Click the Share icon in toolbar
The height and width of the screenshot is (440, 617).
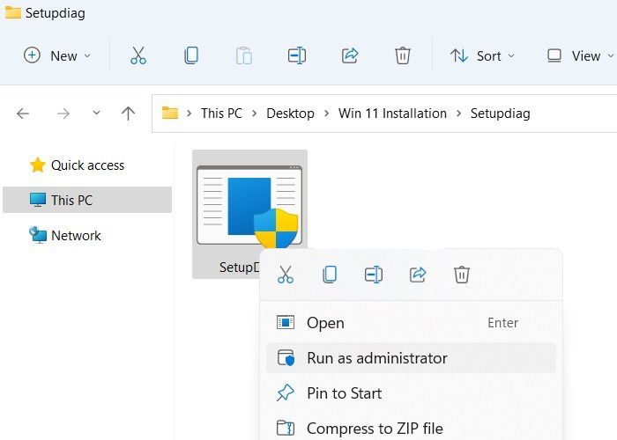coord(350,55)
